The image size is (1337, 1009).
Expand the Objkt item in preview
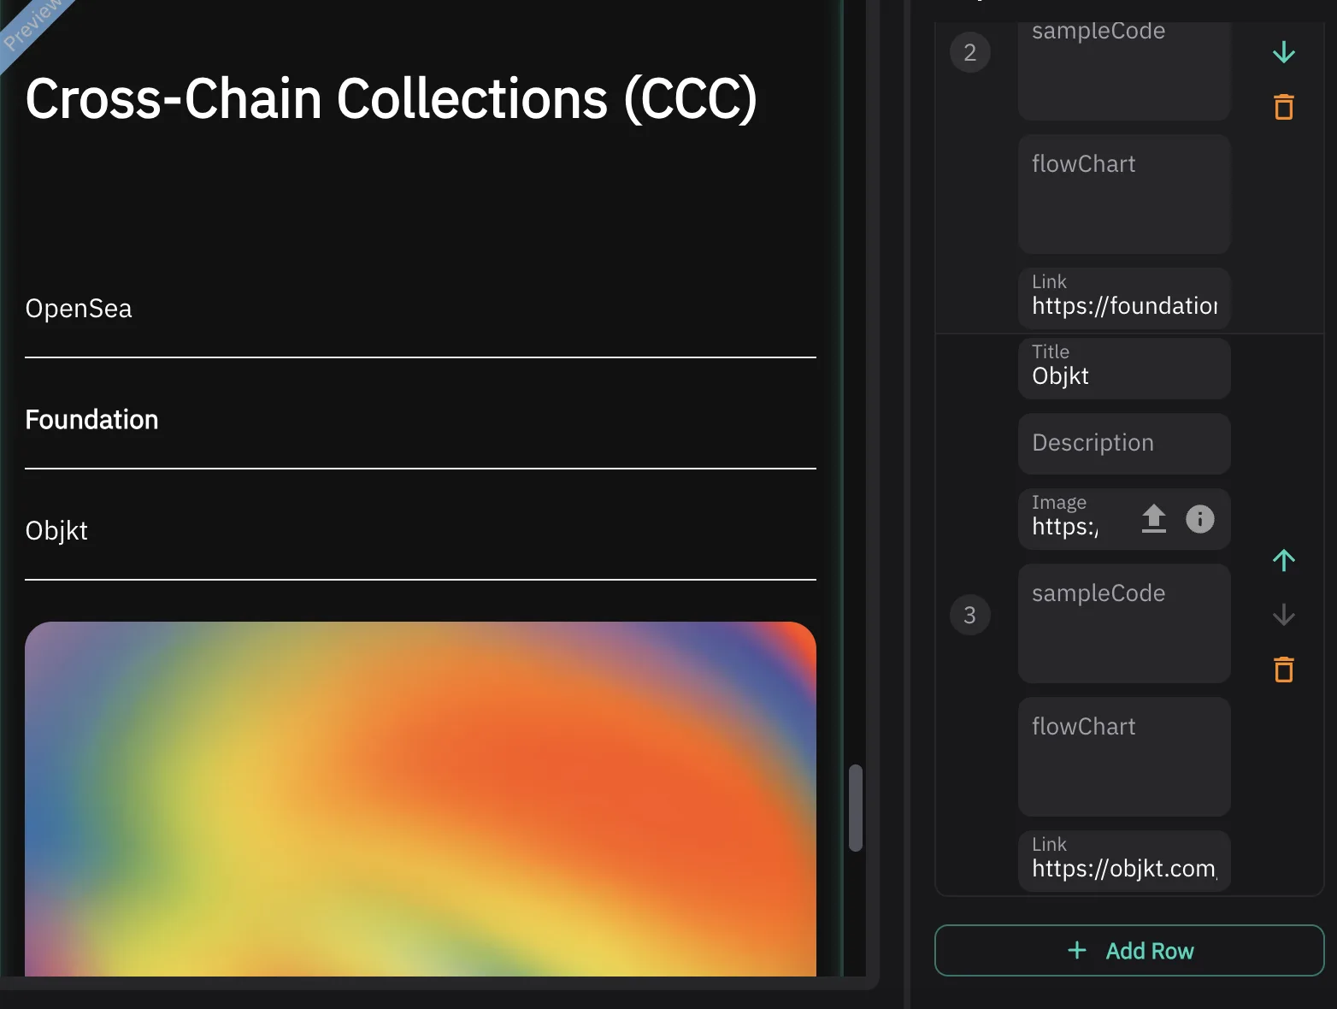(421, 531)
